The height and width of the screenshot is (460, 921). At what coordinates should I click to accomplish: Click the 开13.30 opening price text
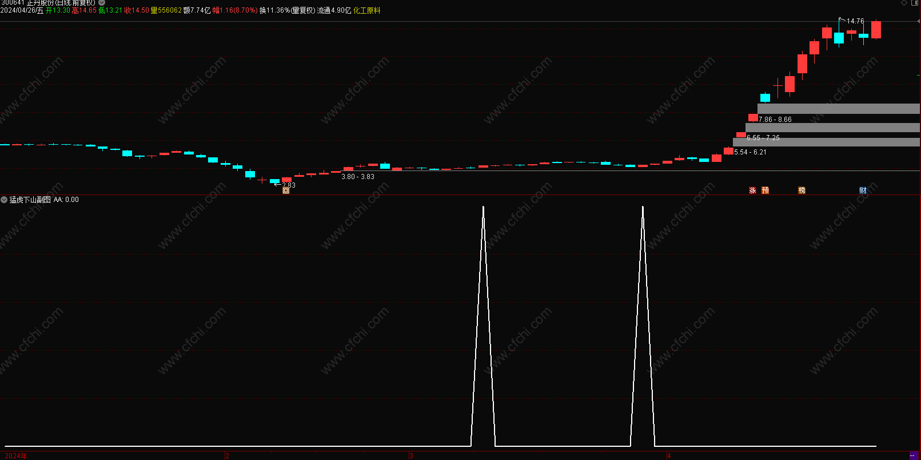click(x=58, y=10)
